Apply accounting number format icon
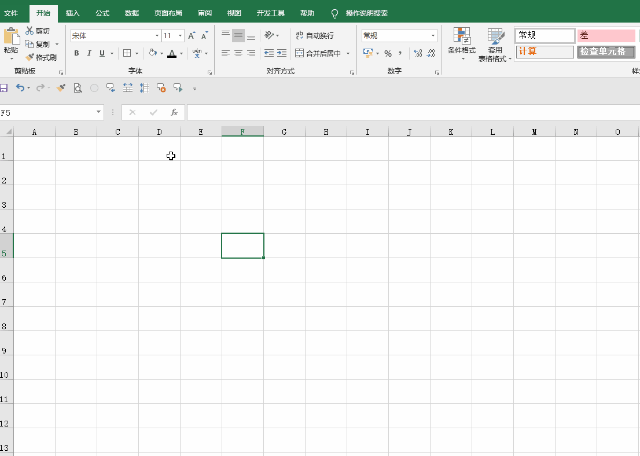The image size is (640, 456). point(368,53)
